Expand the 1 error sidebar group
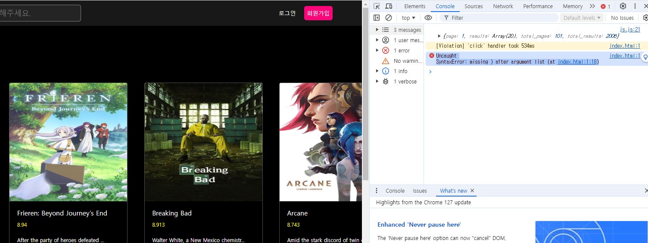The height and width of the screenshot is (243, 648). coord(377,50)
